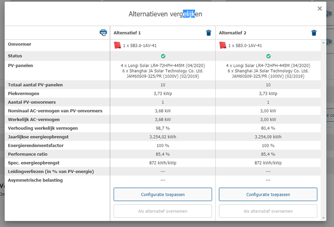The image size is (334, 227).
Task: Delete Alternatief 1 with its trash icon
Action: coord(208,33)
